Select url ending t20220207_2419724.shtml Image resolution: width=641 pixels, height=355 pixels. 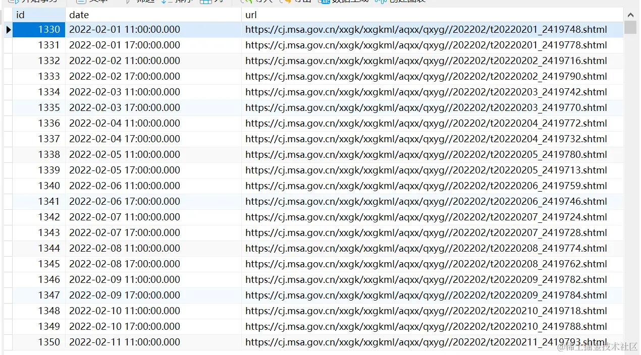pyautogui.click(x=433, y=217)
